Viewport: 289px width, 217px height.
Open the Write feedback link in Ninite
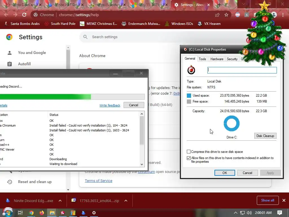coord(110,105)
